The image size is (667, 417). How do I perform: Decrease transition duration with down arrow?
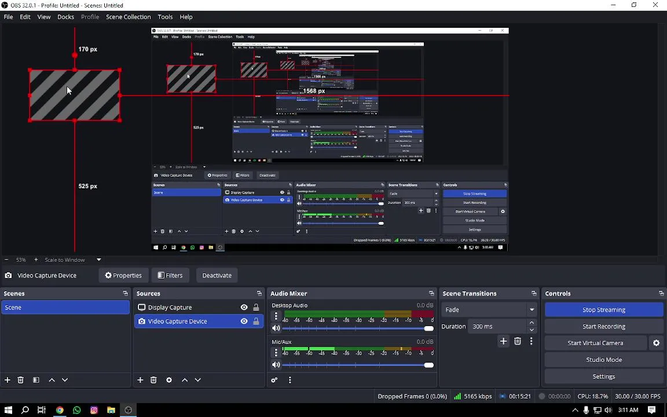(x=532, y=330)
